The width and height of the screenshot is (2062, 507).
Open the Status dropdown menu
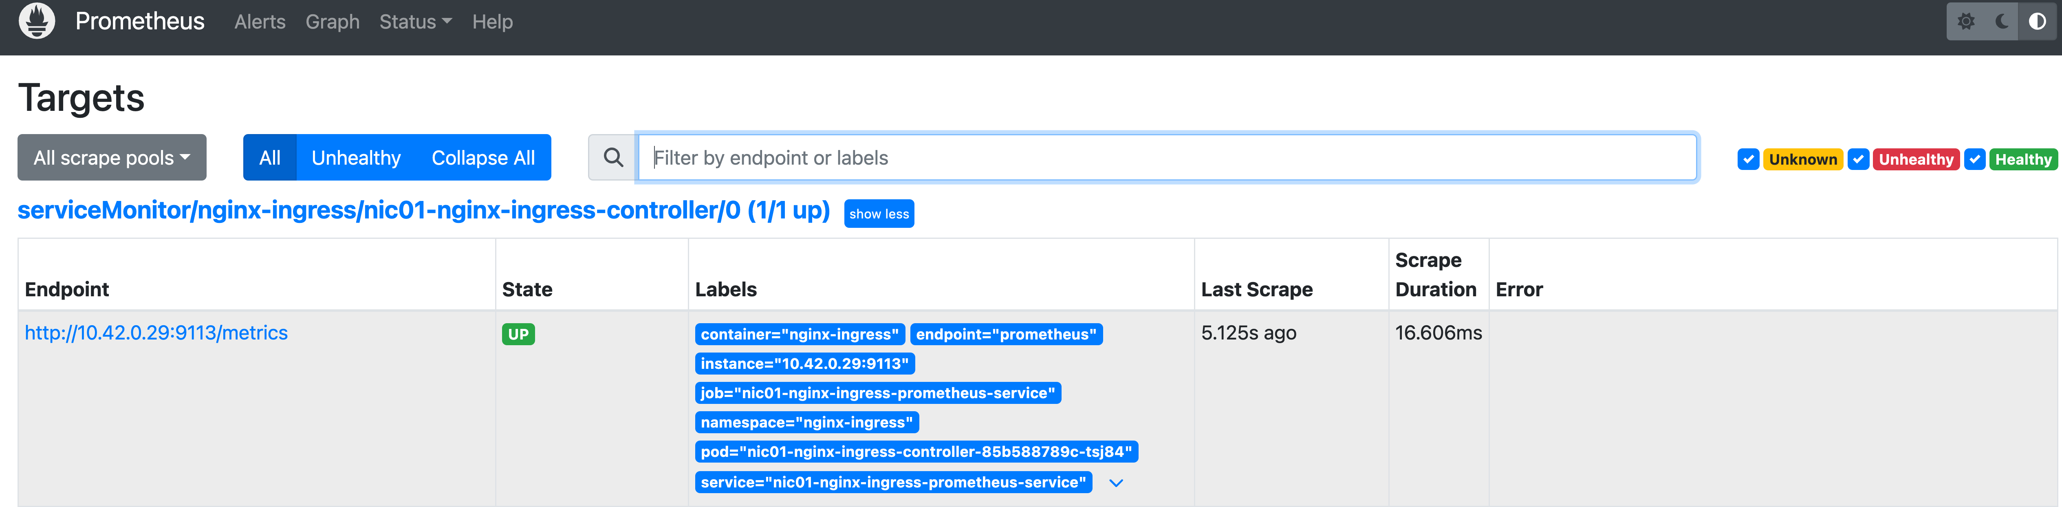click(x=415, y=22)
